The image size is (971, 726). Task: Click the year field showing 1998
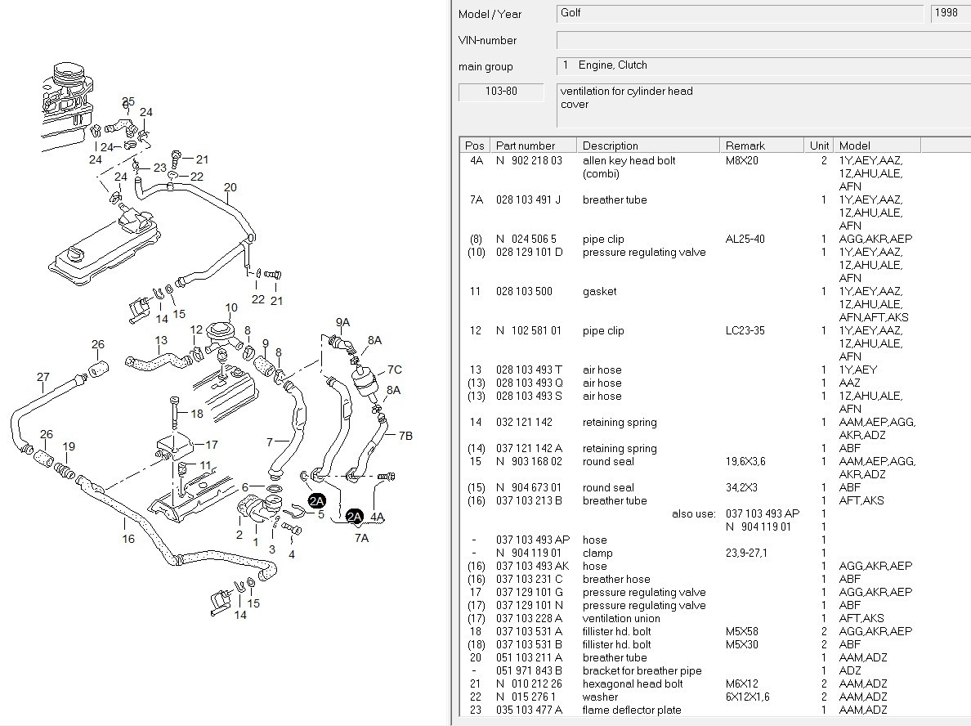pyautogui.click(x=951, y=14)
